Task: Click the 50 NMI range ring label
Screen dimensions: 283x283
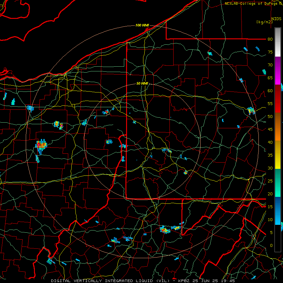Action: pyautogui.click(x=142, y=83)
